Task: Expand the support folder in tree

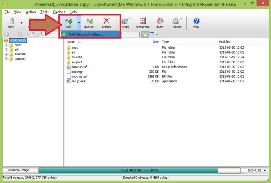Action: tap(6, 59)
